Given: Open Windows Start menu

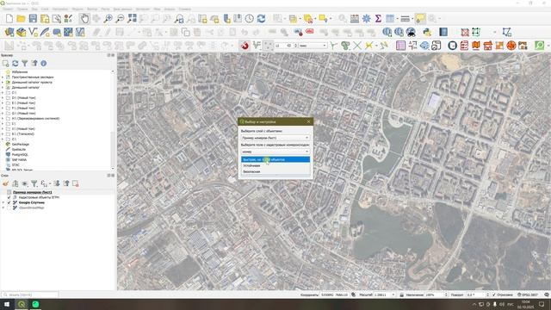Looking at the screenshot, I should (x=6, y=304).
